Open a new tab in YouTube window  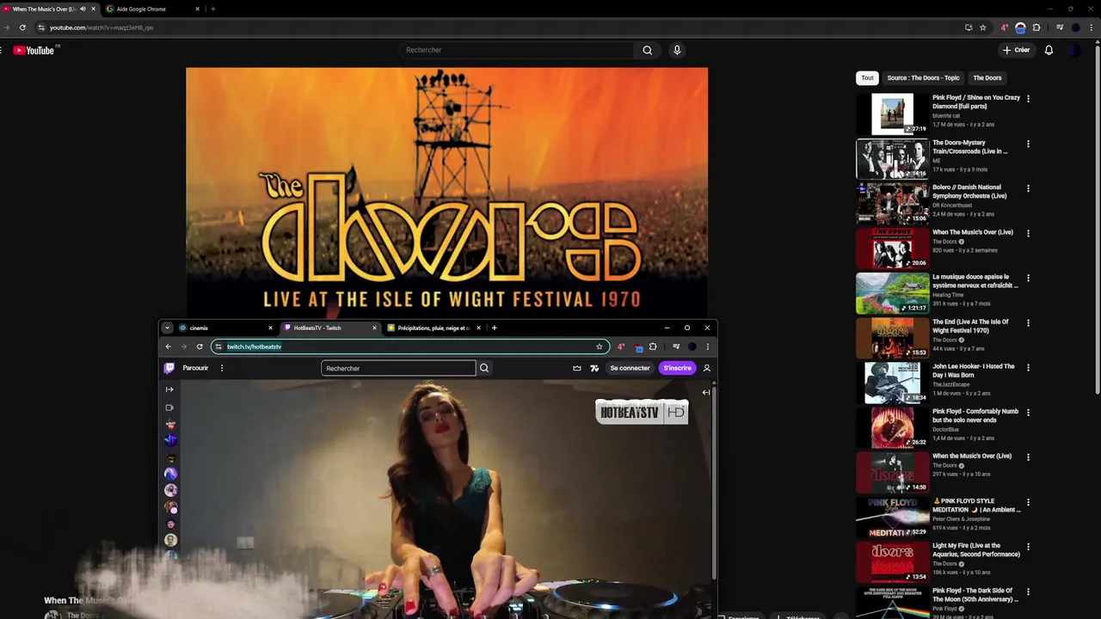tap(212, 9)
